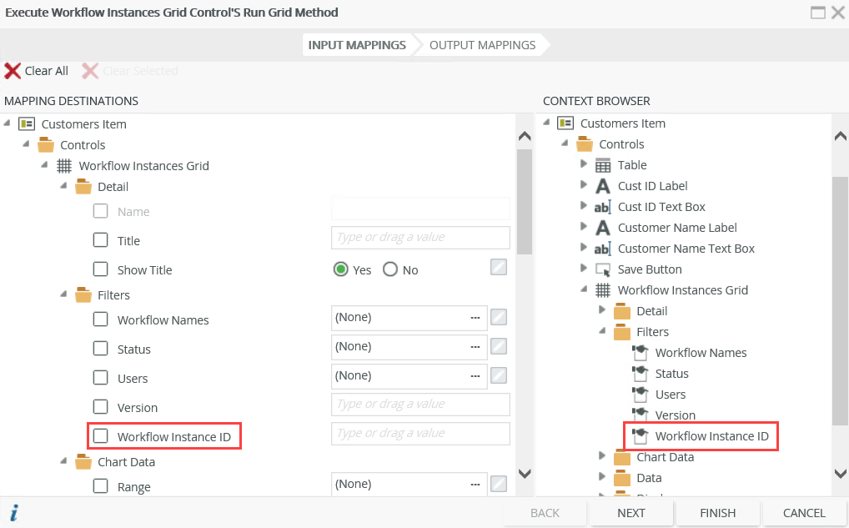Select the Save Button control icon
Viewport: 849px width, 528px height.
[603, 269]
